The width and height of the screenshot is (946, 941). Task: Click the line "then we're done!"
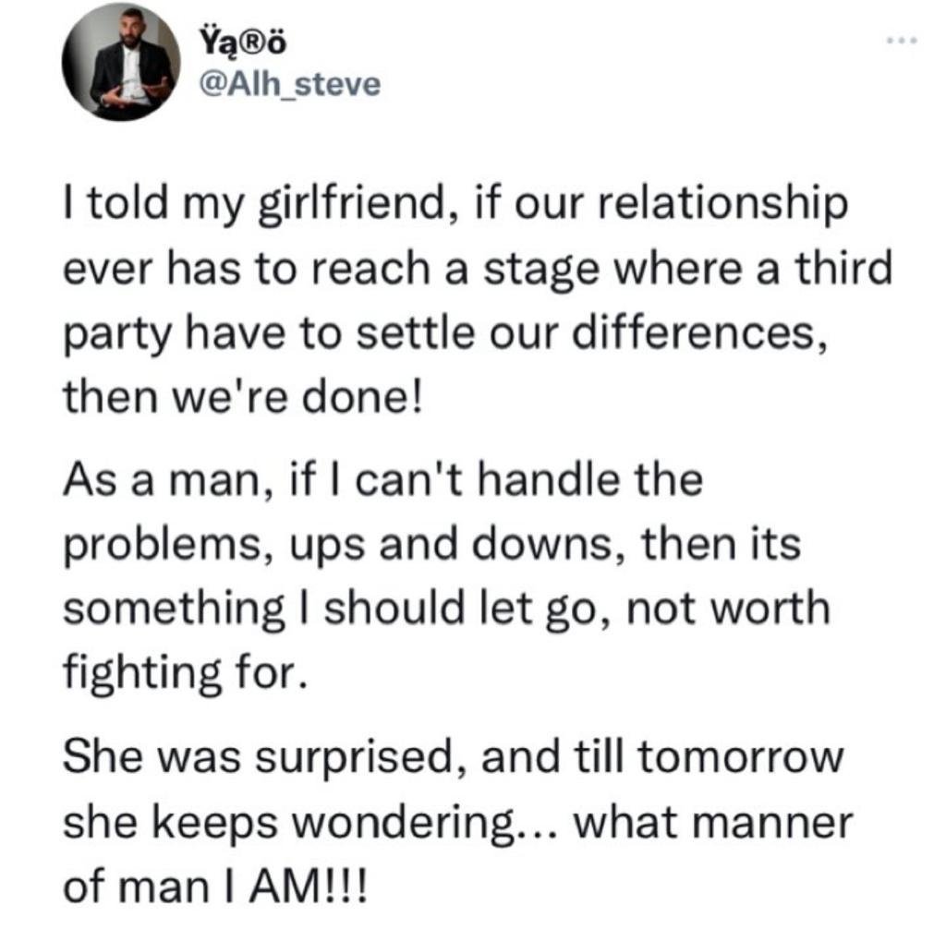pos(244,398)
